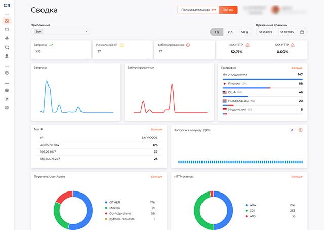This screenshot has height=230, width=324.
Task: Click the clock icon in QPS panel
Action: (x=301, y=130)
